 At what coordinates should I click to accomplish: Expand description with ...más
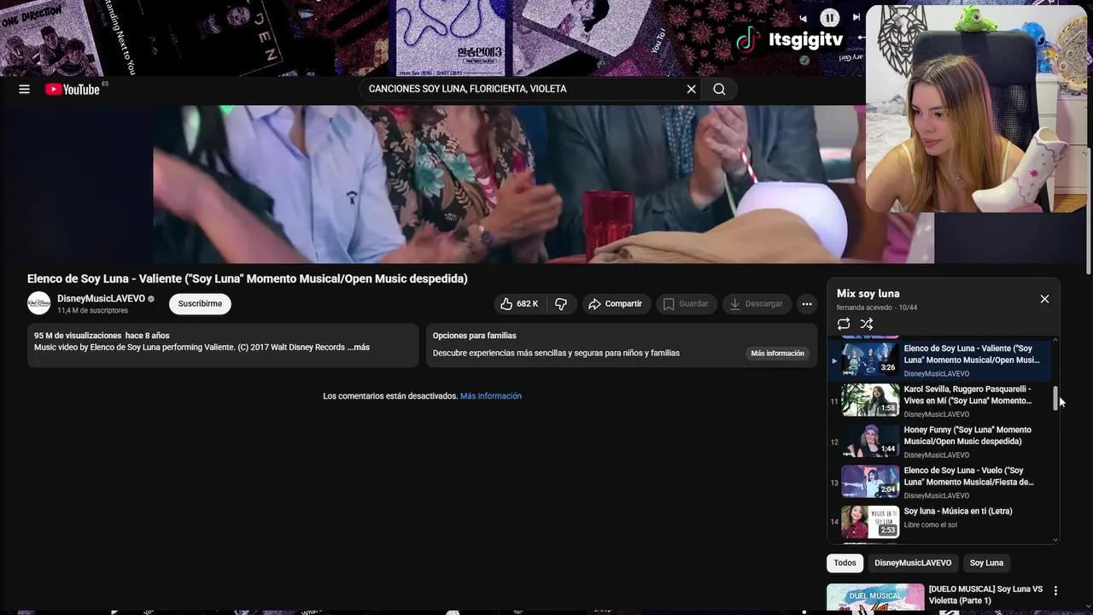pos(359,348)
